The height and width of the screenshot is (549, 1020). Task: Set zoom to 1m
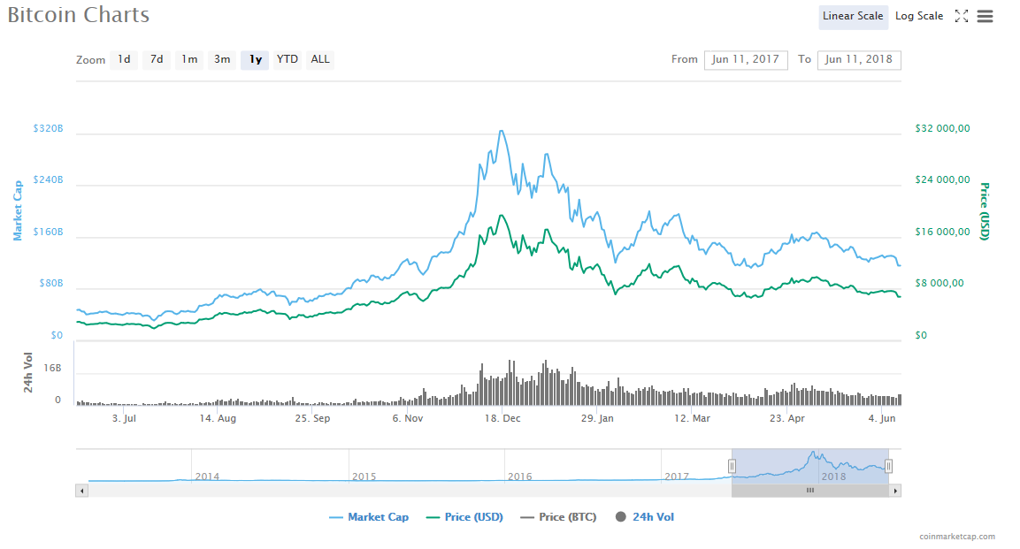189,60
